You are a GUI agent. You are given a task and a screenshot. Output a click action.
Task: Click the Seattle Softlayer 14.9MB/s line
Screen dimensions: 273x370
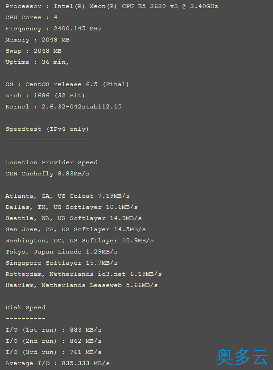click(74, 218)
